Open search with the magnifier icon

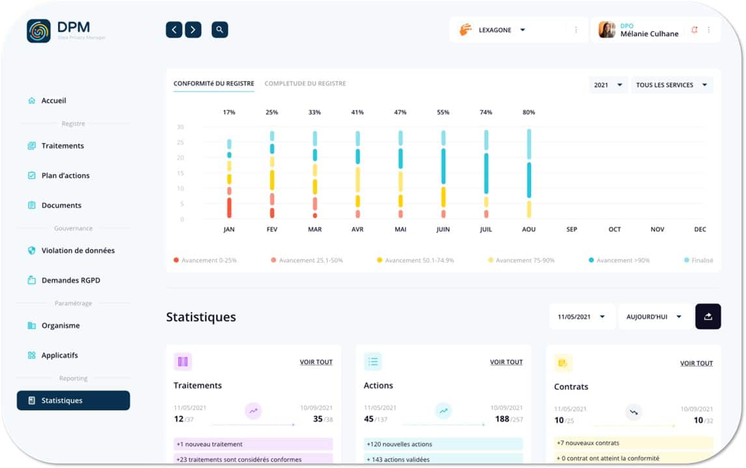[x=220, y=30]
